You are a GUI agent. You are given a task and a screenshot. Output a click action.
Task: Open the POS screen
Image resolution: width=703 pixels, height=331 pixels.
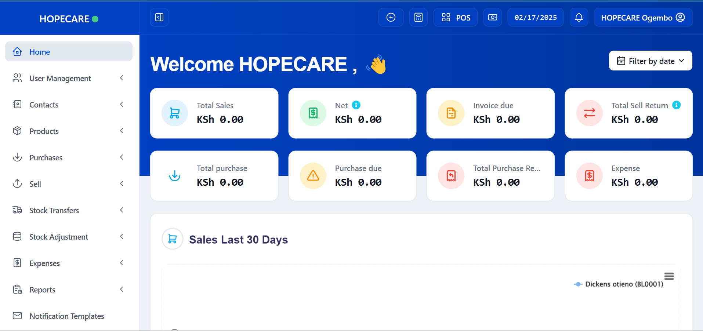pos(456,17)
